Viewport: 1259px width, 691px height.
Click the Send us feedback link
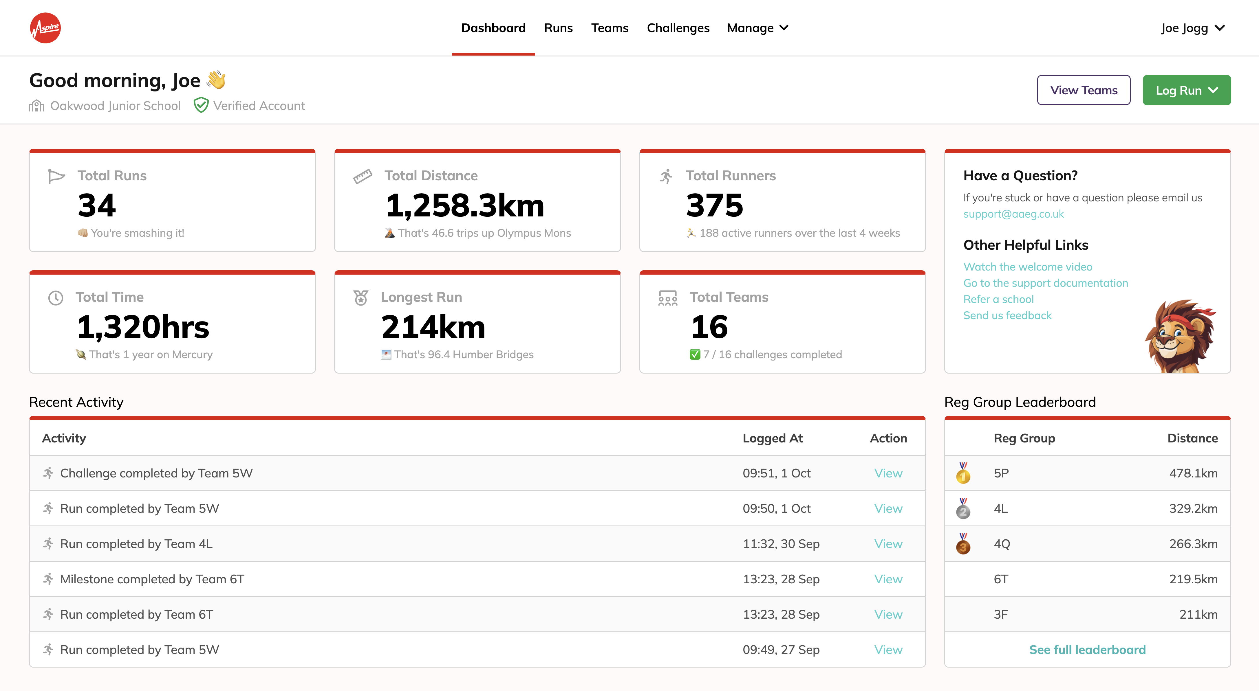[1007, 315]
